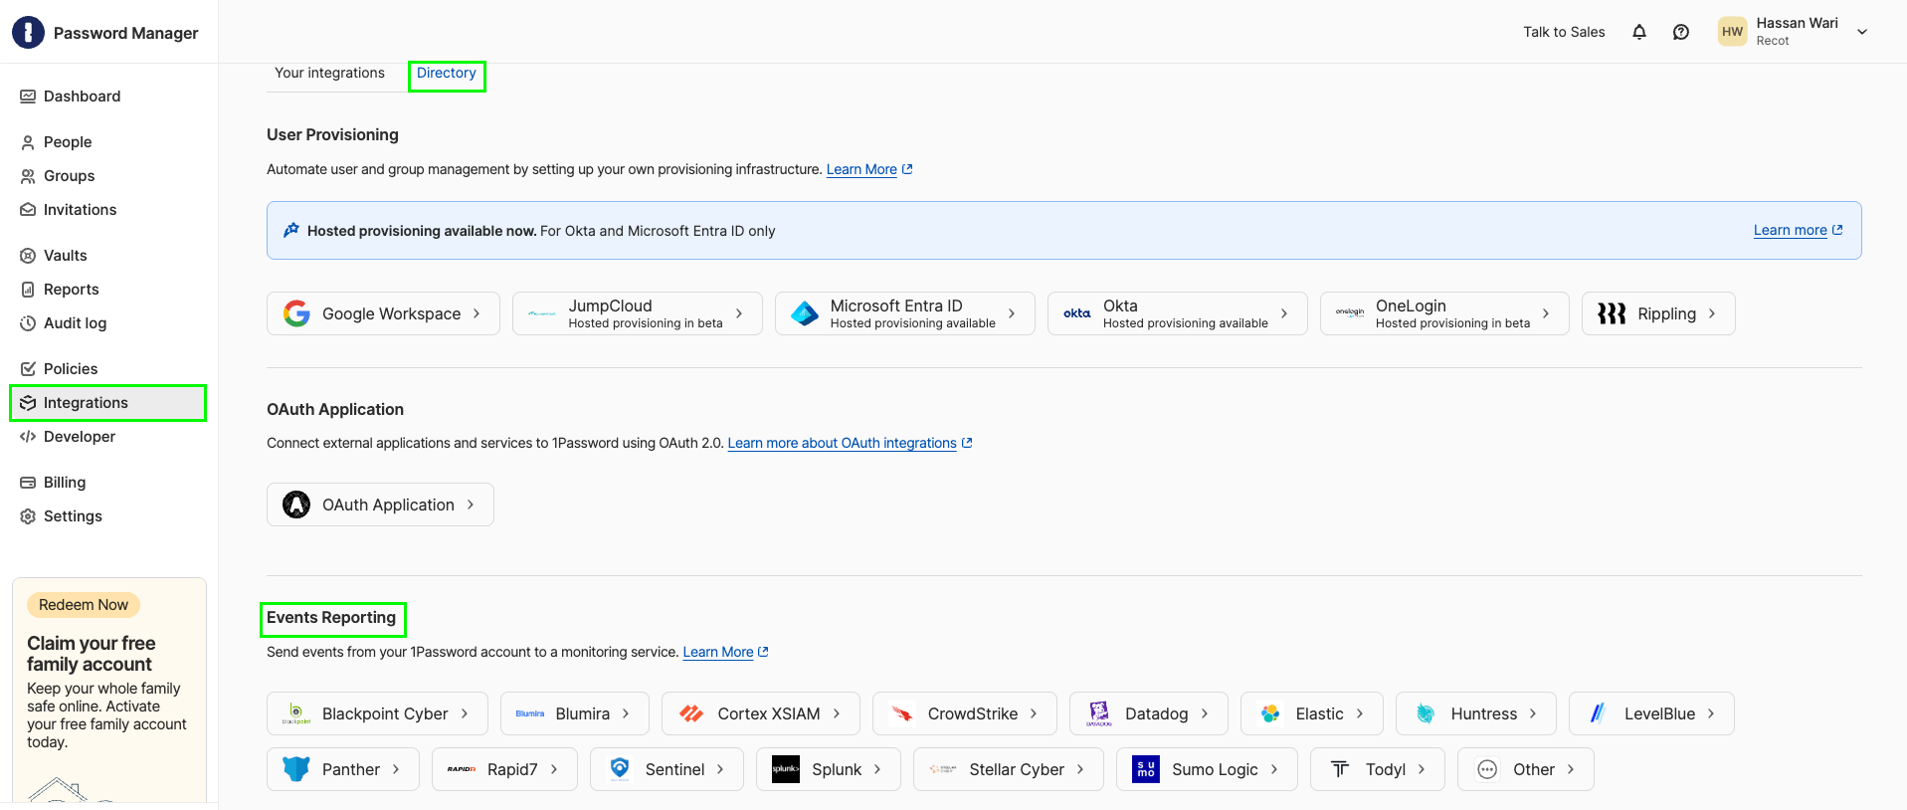
Task: Open Invitations in the sidebar
Action: pos(109,210)
